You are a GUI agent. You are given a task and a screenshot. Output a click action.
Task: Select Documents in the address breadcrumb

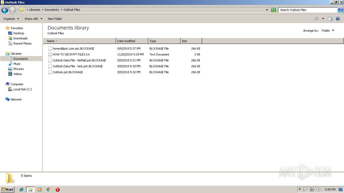(x=52, y=10)
